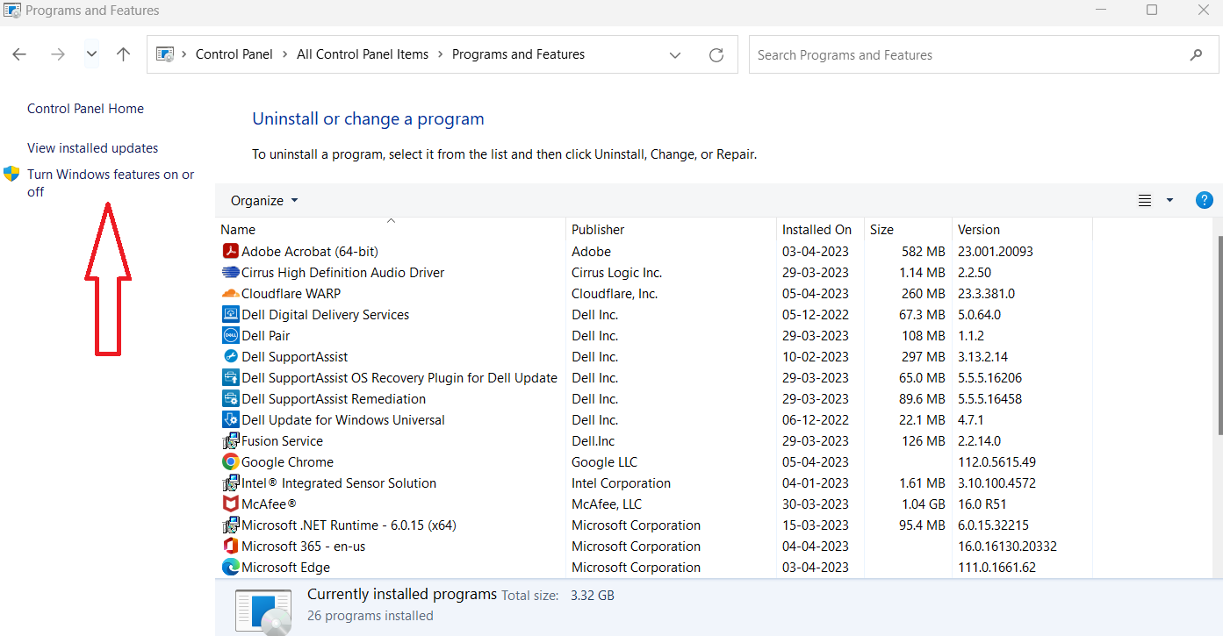The image size is (1223, 636).
Task: Select Google Chrome program name
Action: point(287,462)
